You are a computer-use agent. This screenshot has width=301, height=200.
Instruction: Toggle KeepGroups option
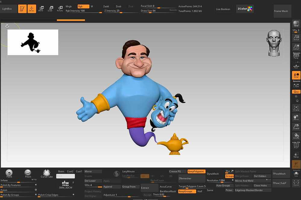187,191
